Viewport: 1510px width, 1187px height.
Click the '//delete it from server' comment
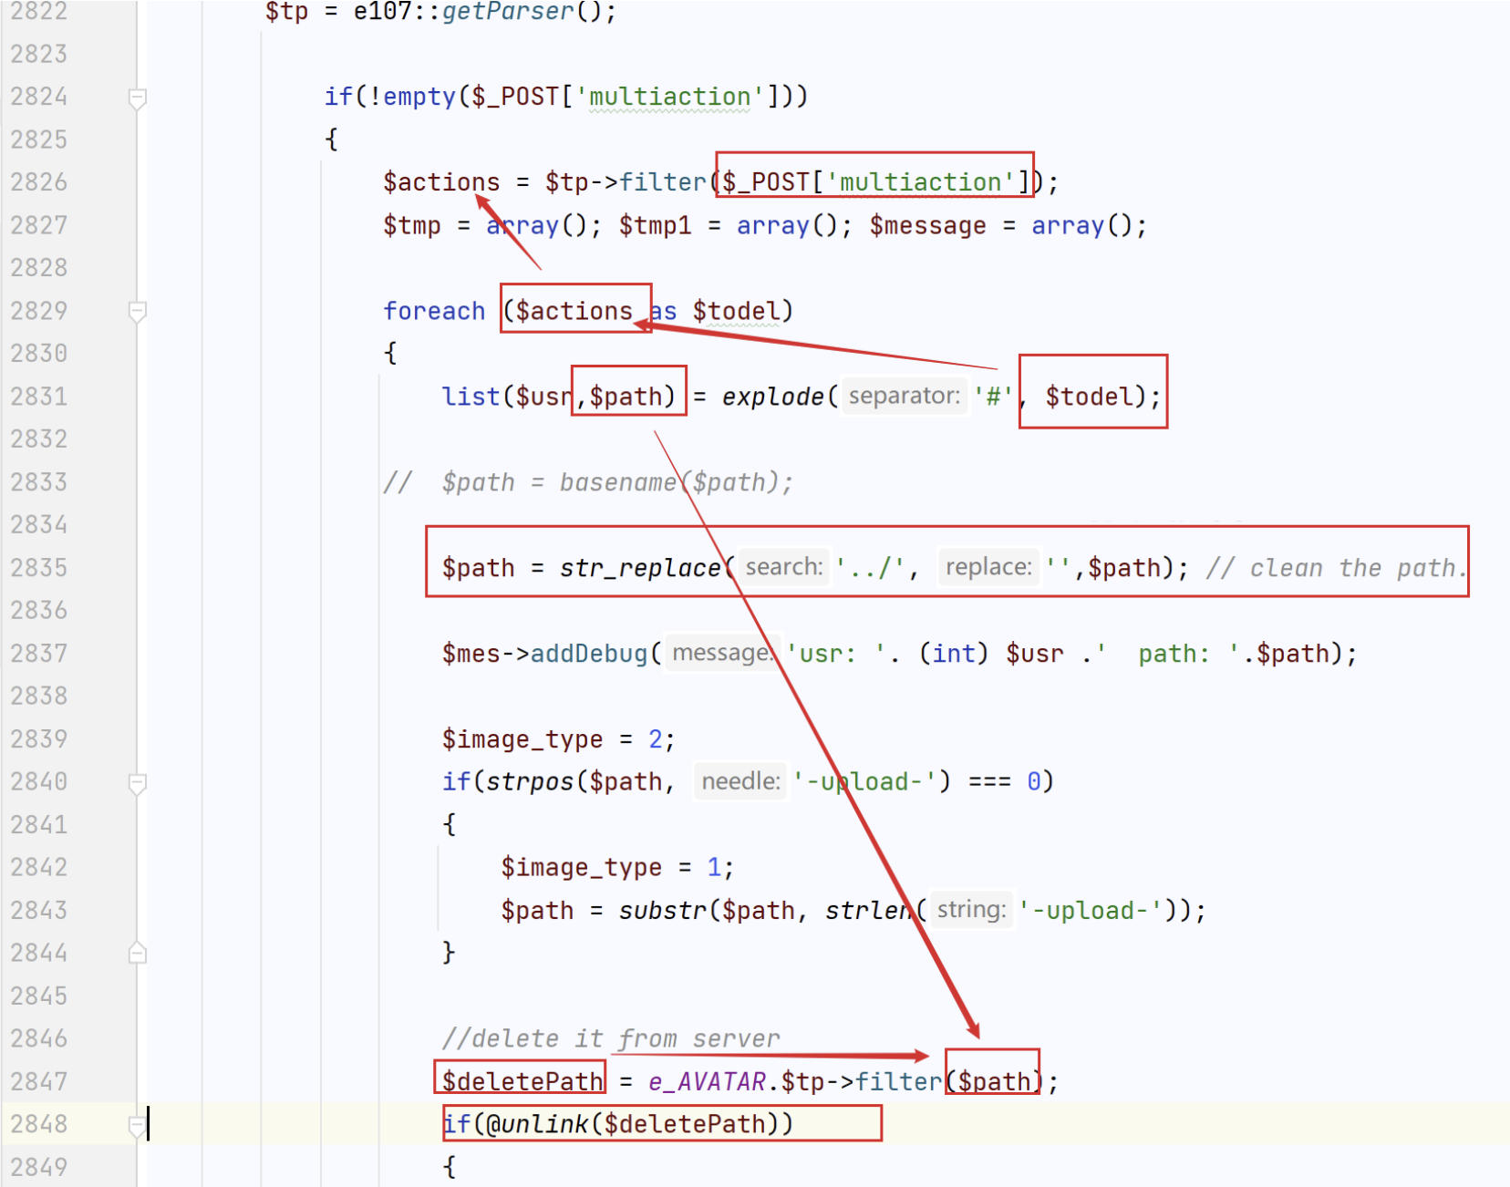[x=611, y=1038]
